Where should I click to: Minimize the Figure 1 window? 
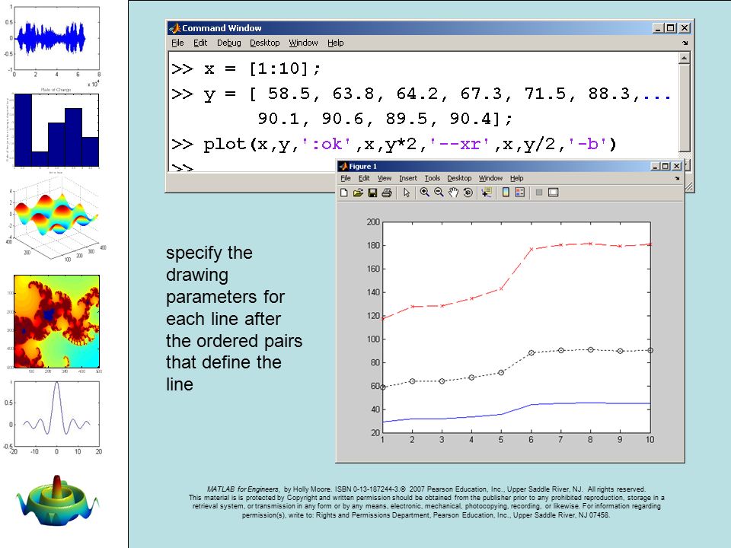[x=655, y=166]
